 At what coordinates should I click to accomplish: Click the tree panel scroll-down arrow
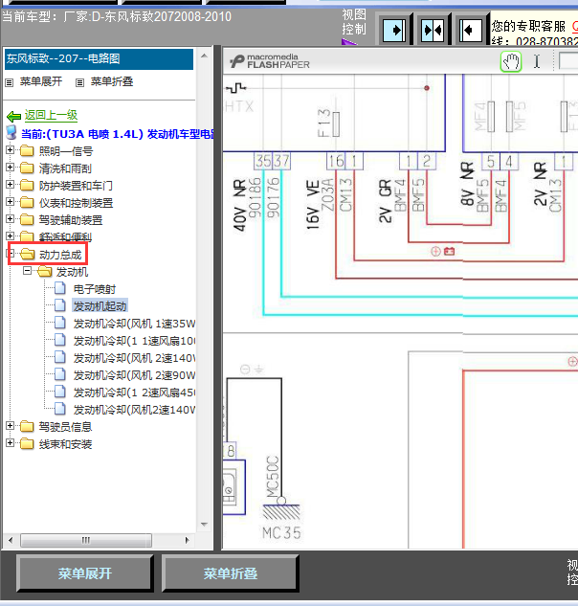(x=205, y=525)
